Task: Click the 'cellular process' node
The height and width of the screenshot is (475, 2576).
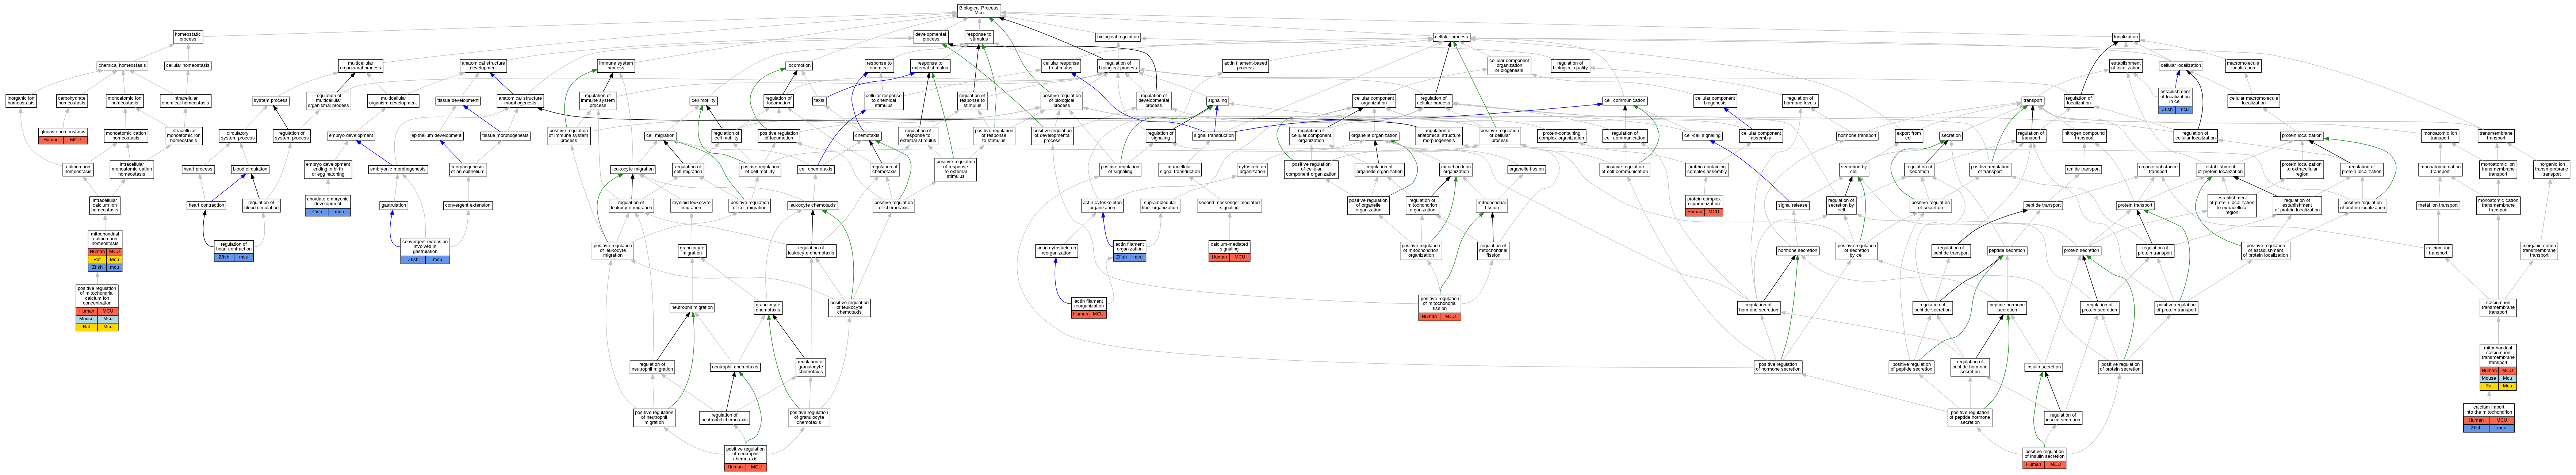Action: [1451, 37]
